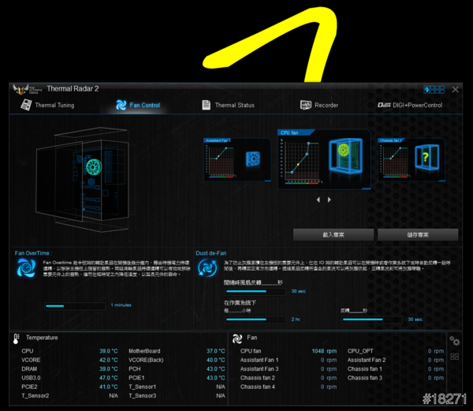Click the Chassis fan 1 rpm row
Screen dimensions: 473x411
pos(396,368)
